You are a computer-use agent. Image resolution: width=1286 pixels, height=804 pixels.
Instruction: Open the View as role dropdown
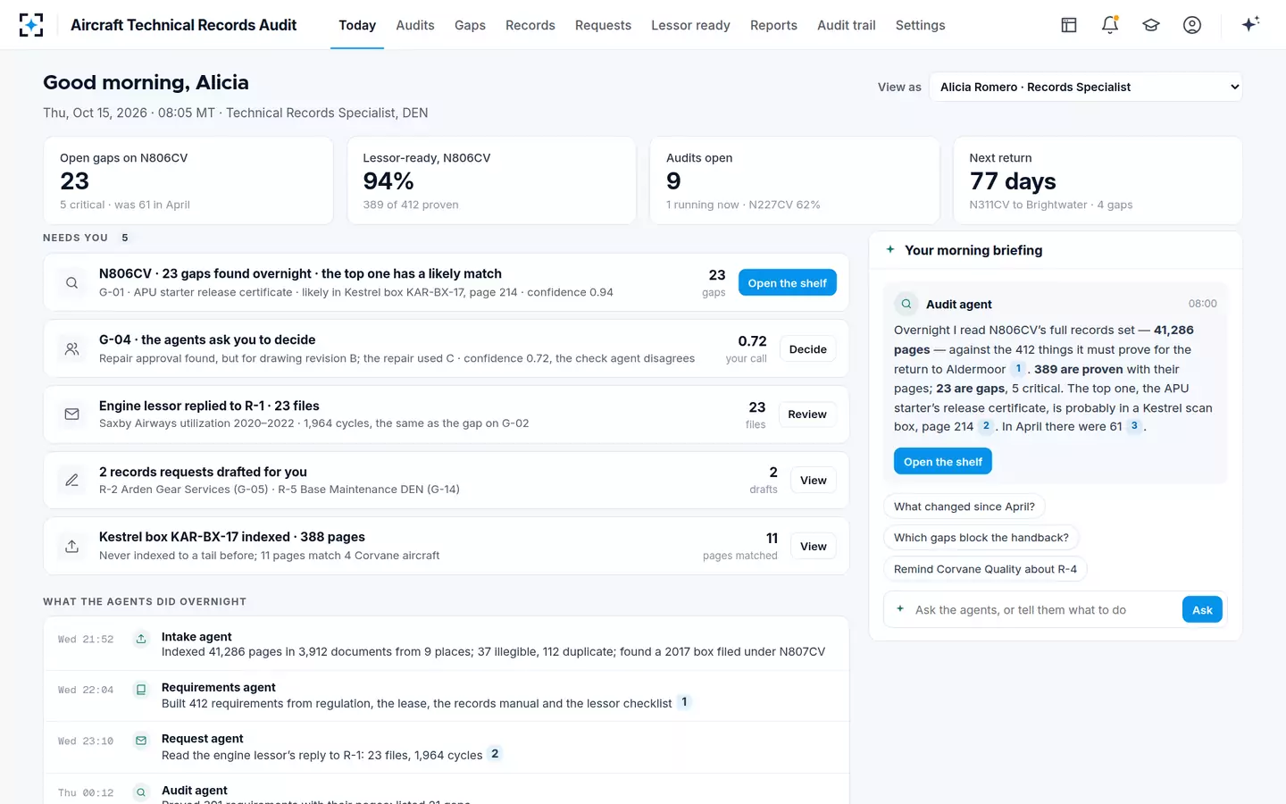coord(1086,87)
